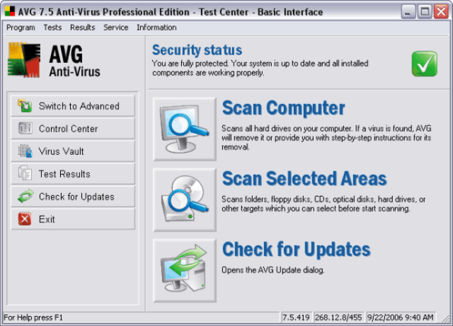Viewport: 453px width, 326px height.
Task: Minimize the AVG Test Center window
Action: pos(408,12)
